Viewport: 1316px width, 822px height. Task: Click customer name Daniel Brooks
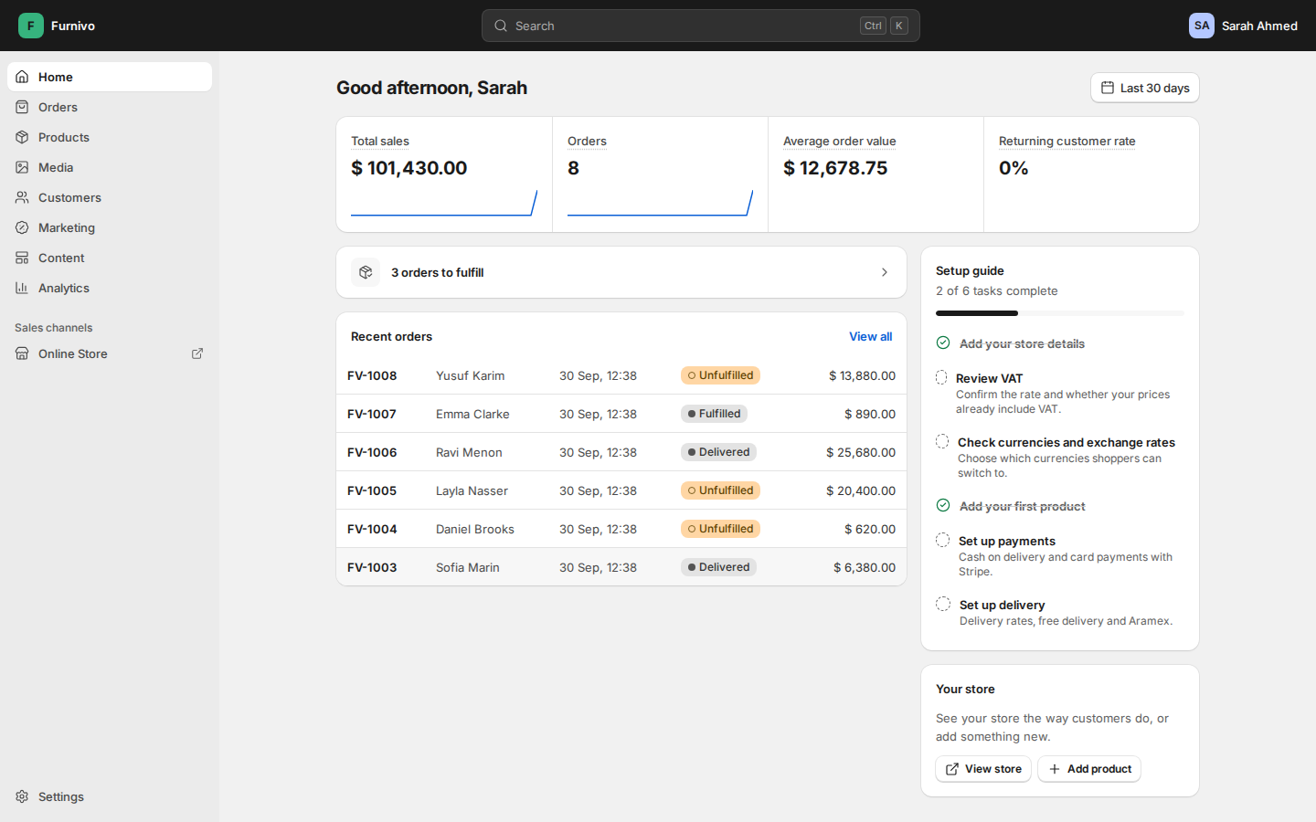pos(475,529)
